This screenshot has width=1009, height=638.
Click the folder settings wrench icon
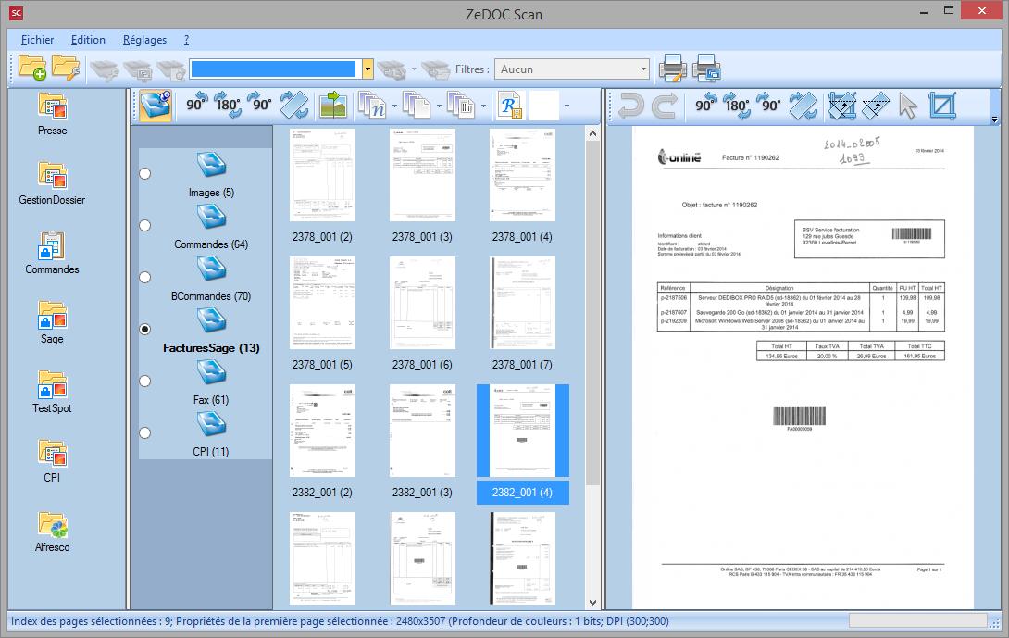pos(66,68)
